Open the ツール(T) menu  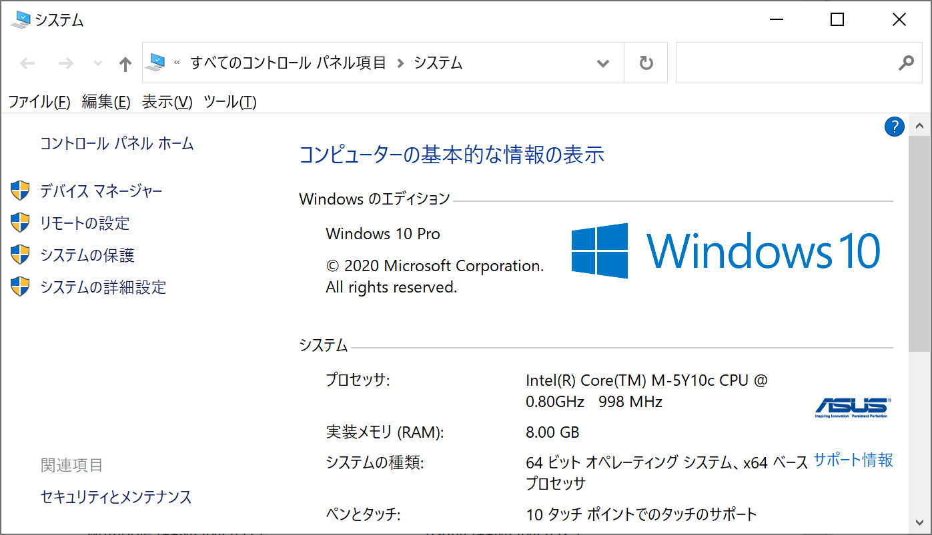click(229, 102)
